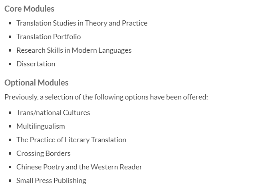The image size is (262, 187).
Task: Click the 'Previously, a selection' paragraph text
Action: (x=106, y=97)
